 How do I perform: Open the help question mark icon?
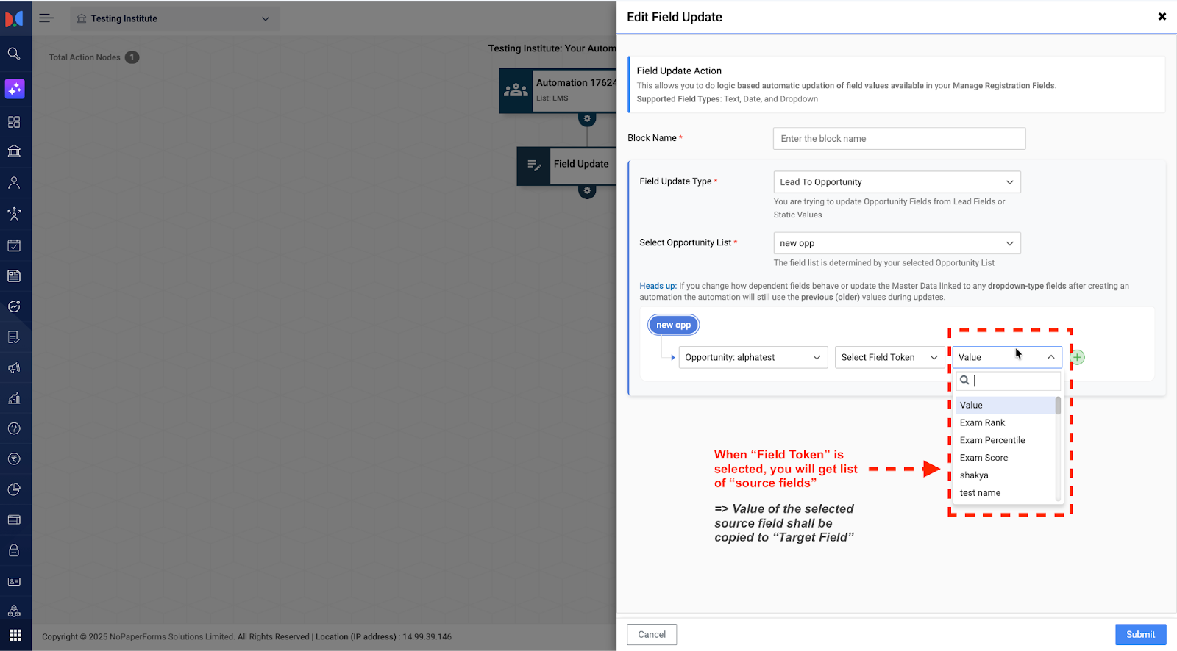pyautogui.click(x=14, y=428)
